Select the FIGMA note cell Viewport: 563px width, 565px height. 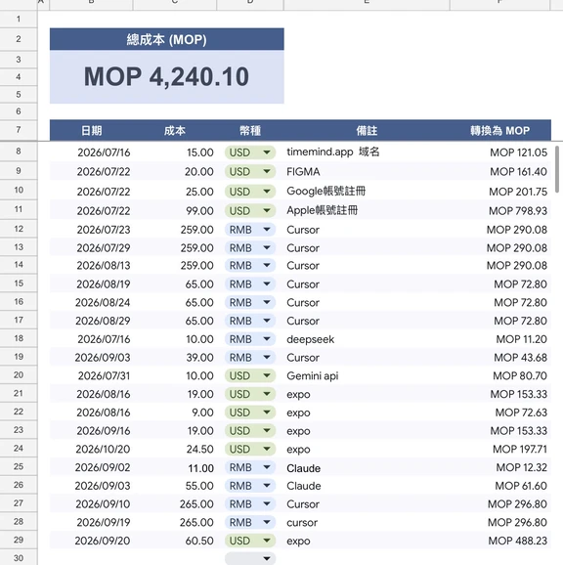(x=367, y=171)
